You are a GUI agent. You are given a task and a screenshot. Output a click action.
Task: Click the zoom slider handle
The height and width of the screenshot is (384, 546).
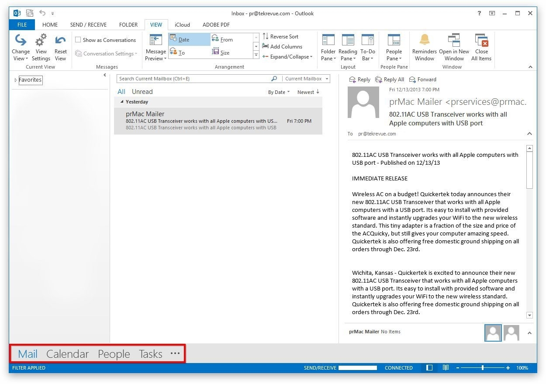(482, 368)
